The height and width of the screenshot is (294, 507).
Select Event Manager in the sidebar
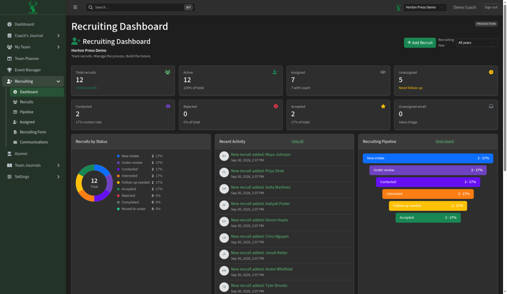[x=33, y=70]
